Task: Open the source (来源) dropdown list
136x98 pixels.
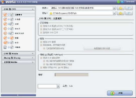Action: tap(114, 8)
